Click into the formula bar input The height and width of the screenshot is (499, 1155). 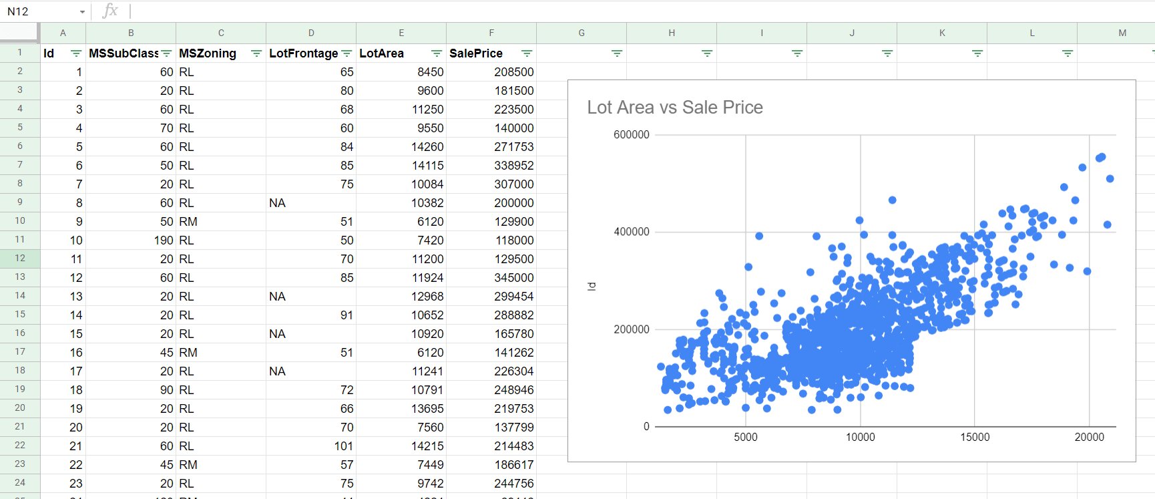click(x=601, y=11)
